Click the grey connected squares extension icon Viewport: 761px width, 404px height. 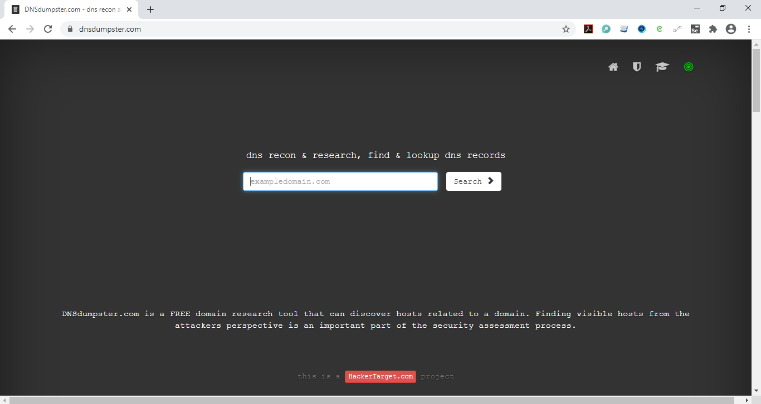pyautogui.click(x=677, y=29)
